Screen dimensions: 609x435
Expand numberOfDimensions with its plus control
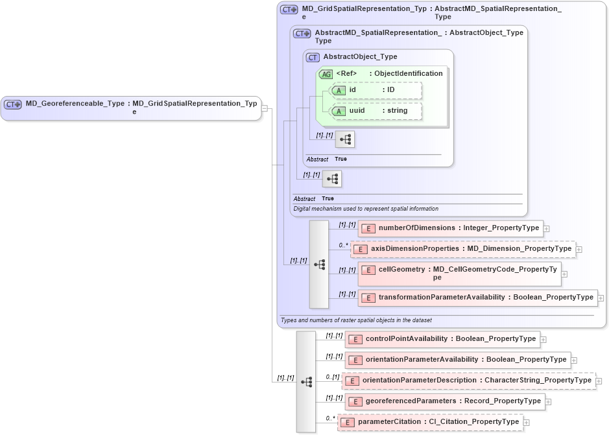click(547, 228)
